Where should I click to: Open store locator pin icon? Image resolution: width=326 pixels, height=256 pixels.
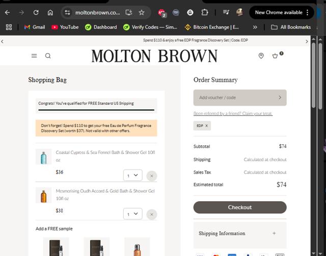tap(261, 55)
